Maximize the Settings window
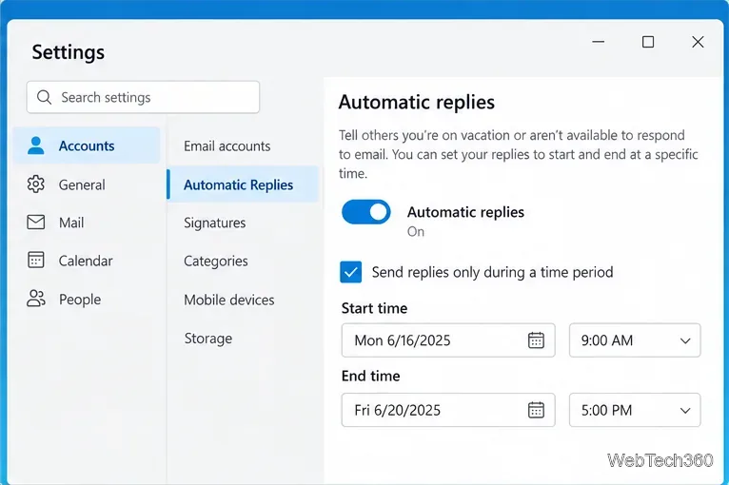The image size is (729, 485). 648,42
